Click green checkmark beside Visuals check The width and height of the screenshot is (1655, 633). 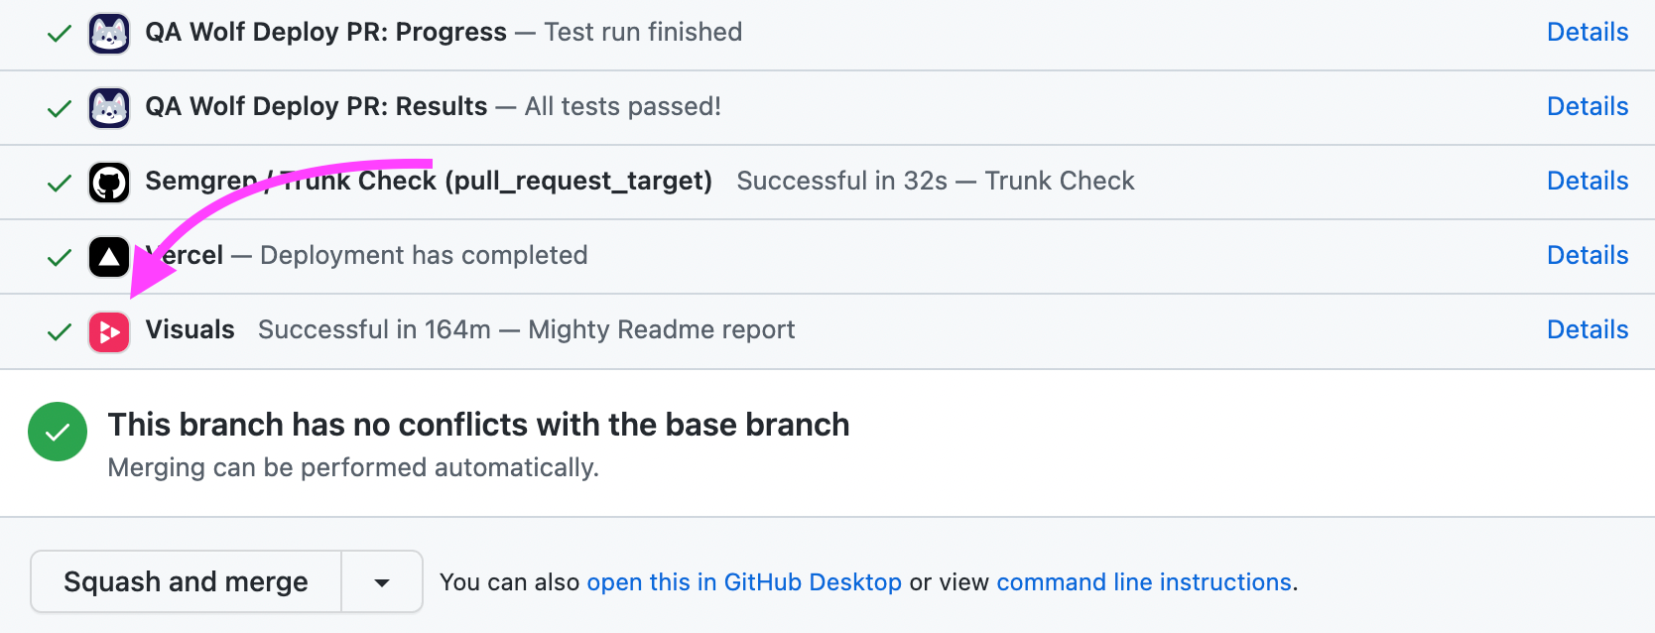click(x=60, y=331)
